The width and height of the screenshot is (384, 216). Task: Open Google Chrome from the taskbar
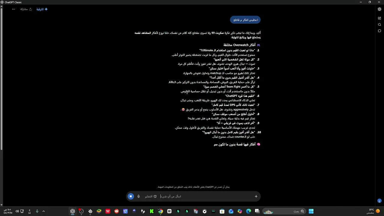tap(160, 211)
